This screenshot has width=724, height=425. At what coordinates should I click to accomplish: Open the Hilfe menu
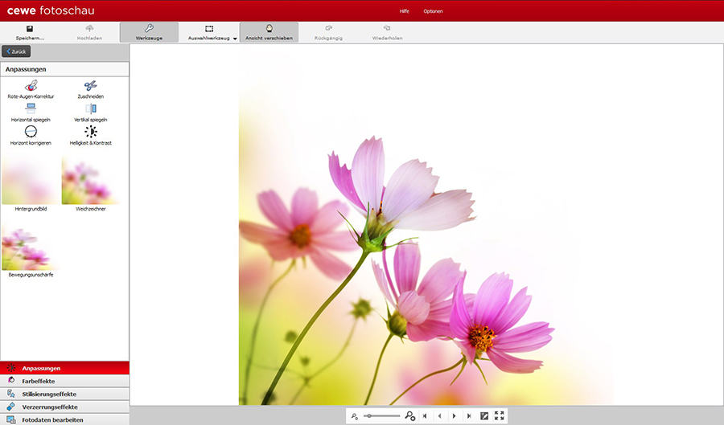pyautogui.click(x=405, y=11)
